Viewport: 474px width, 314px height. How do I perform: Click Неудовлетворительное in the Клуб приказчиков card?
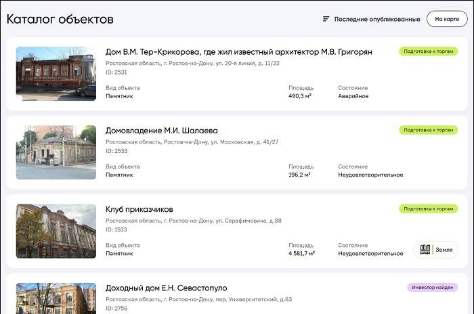coord(370,253)
